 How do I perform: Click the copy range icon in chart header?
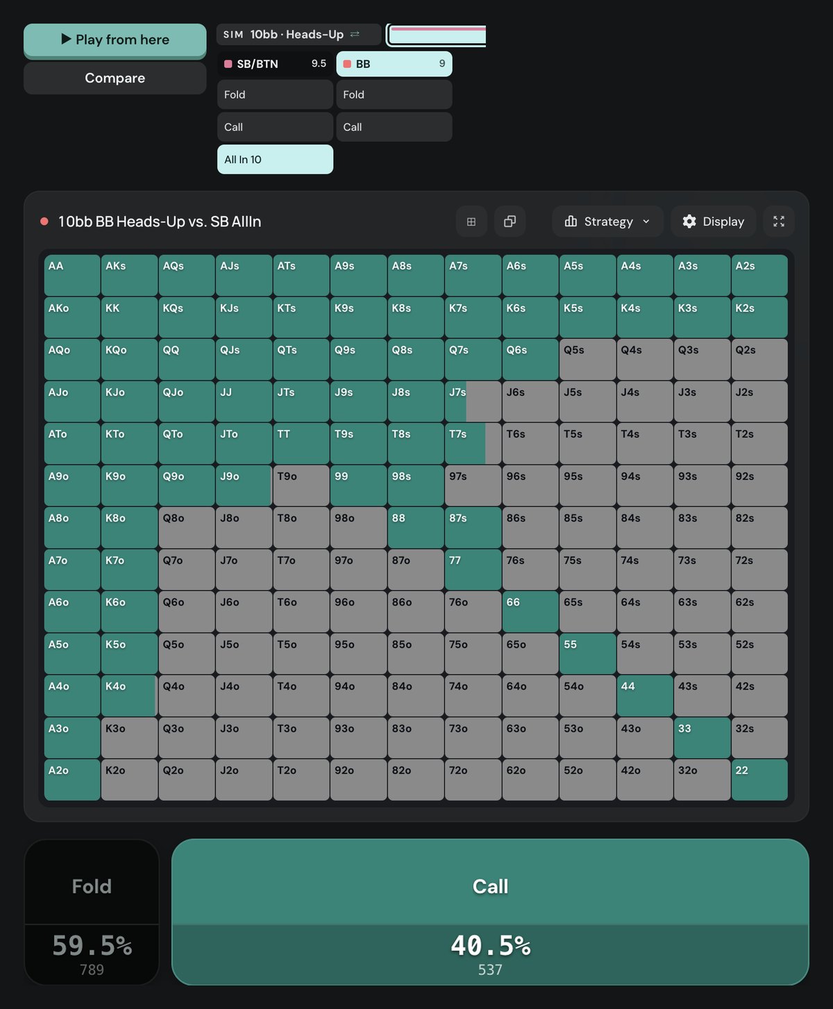pyautogui.click(x=510, y=222)
